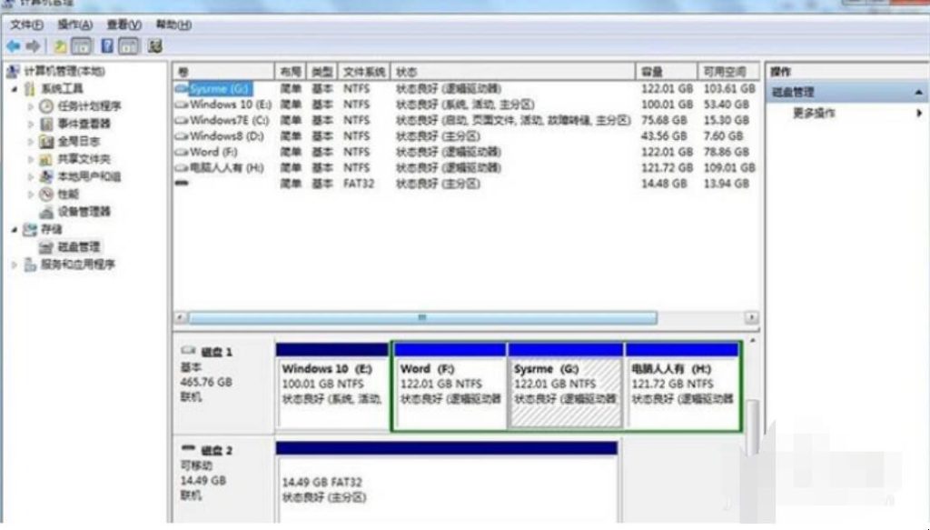
Task: Collapse the 系统工具 tree node
Action: [15, 89]
